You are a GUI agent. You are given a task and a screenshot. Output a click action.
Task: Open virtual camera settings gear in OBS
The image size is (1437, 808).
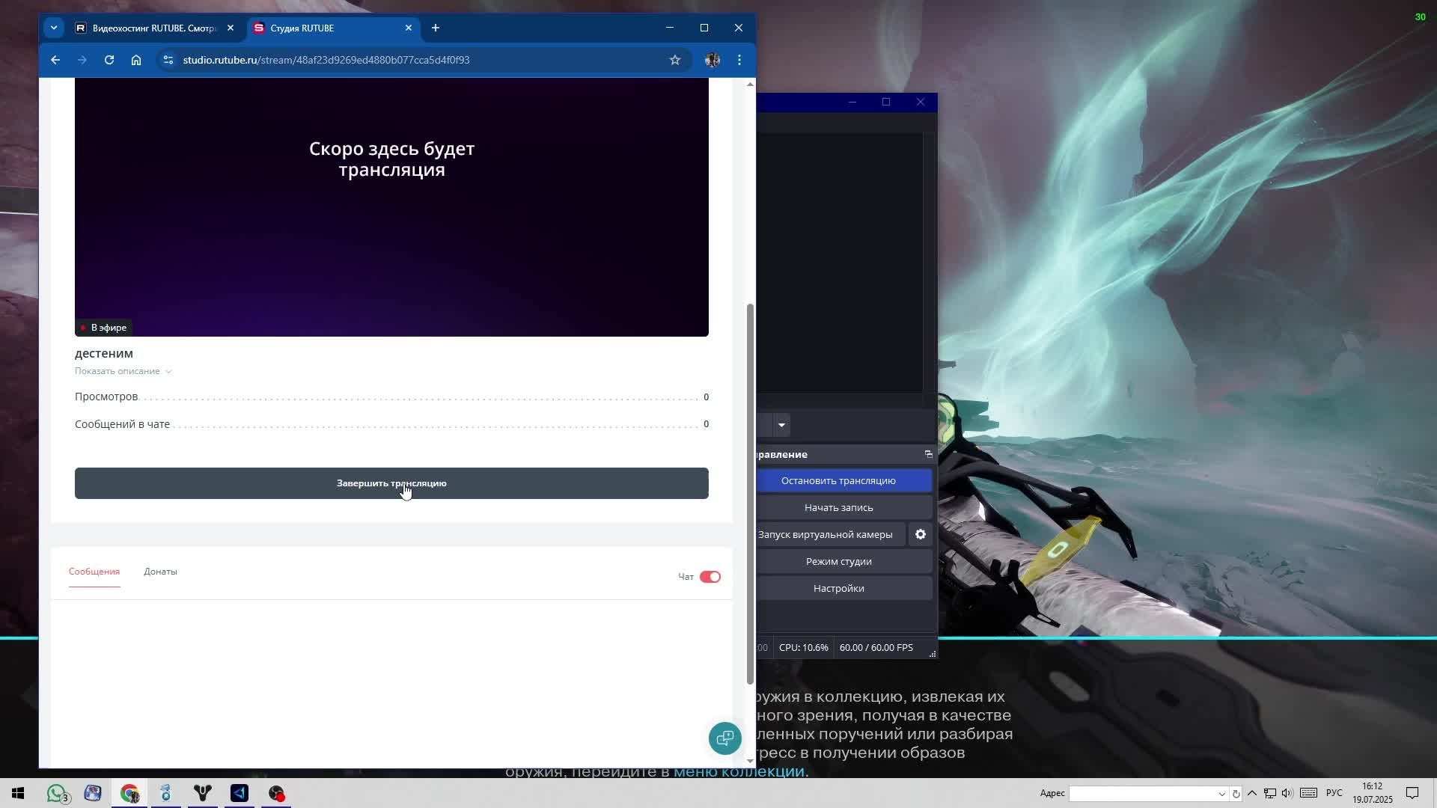921,534
